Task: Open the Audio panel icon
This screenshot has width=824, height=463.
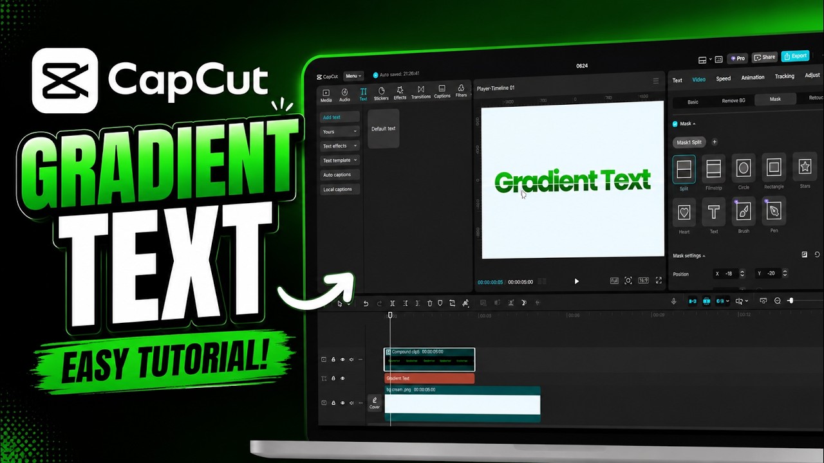Action: tap(344, 95)
